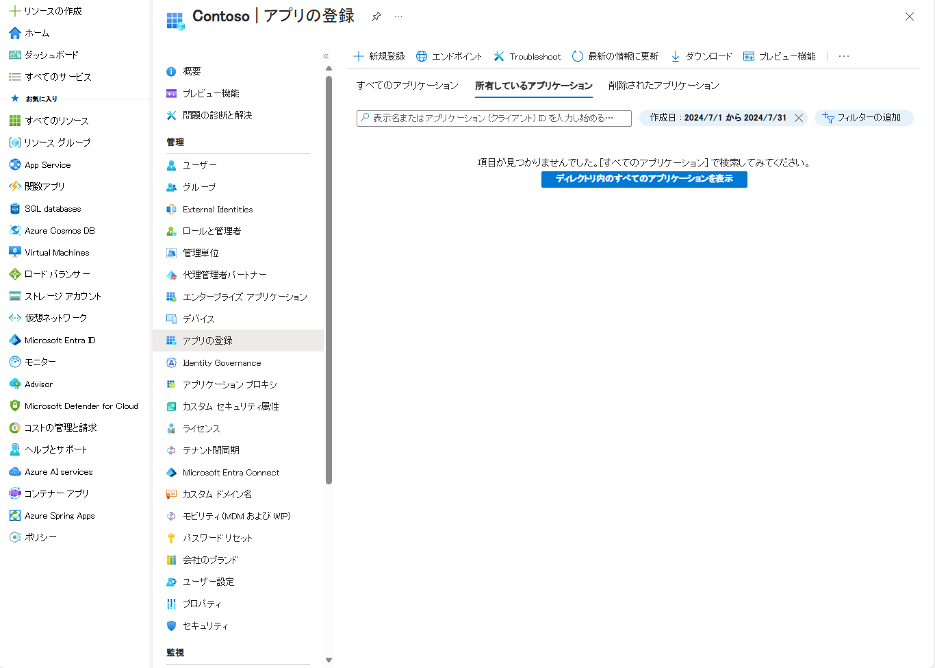The width and height of the screenshot is (935, 668).
Task: Select the App Service icon
Action: tap(14, 164)
